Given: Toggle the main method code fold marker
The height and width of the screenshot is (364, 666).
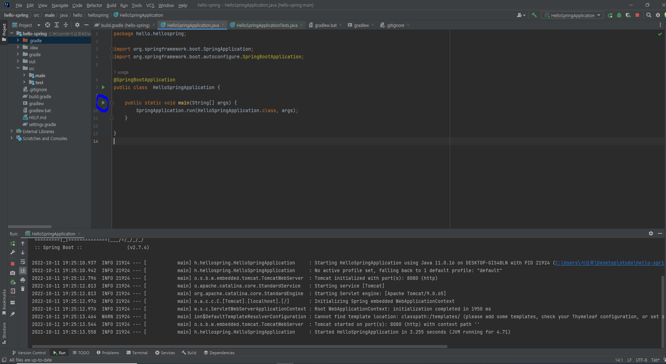Looking at the screenshot, I should coord(112,103).
